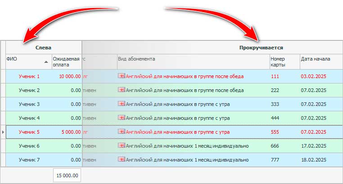The image size is (343, 184).
Task: Click the Прокручивается band header
Action: click(261, 47)
